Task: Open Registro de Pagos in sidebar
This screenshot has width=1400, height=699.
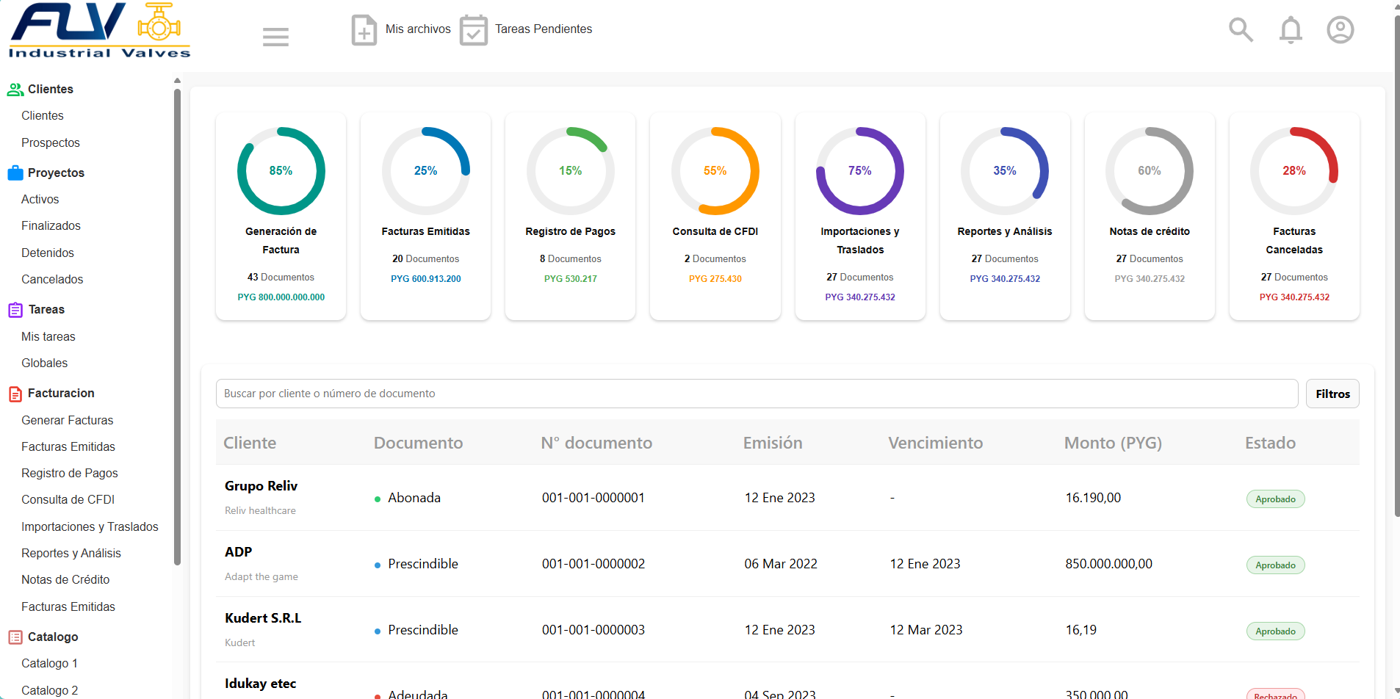Action: pyautogui.click(x=70, y=473)
